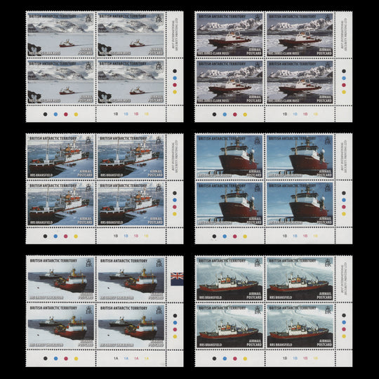Click the black "1B" under the mountain-backdrop Clark Ross block
Image resolution: width=379 pixels, height=379 pixels.
point(285,114)
